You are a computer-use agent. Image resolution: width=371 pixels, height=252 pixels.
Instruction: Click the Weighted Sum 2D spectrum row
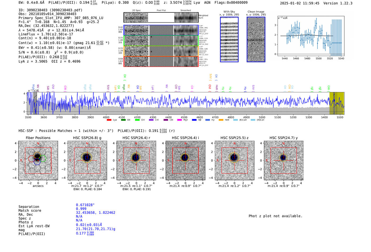click(161, 17)
